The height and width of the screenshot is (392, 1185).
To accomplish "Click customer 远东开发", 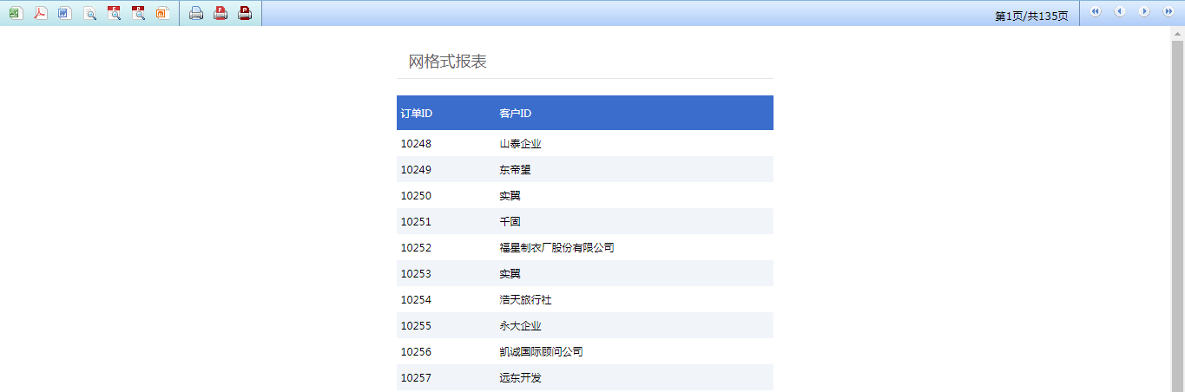I will (521, 377).
